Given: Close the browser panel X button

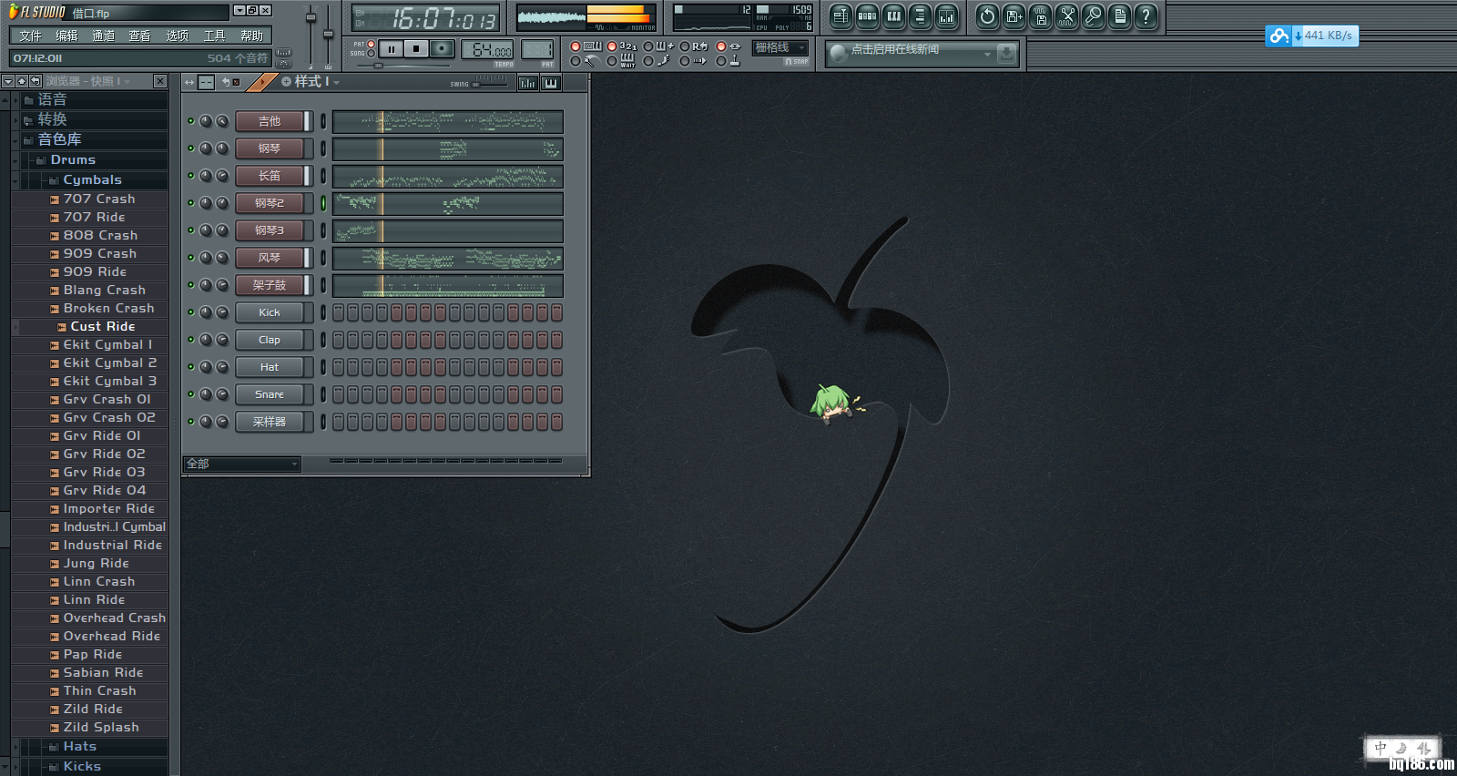Looking at the screenshot, I should coord(160,81).
